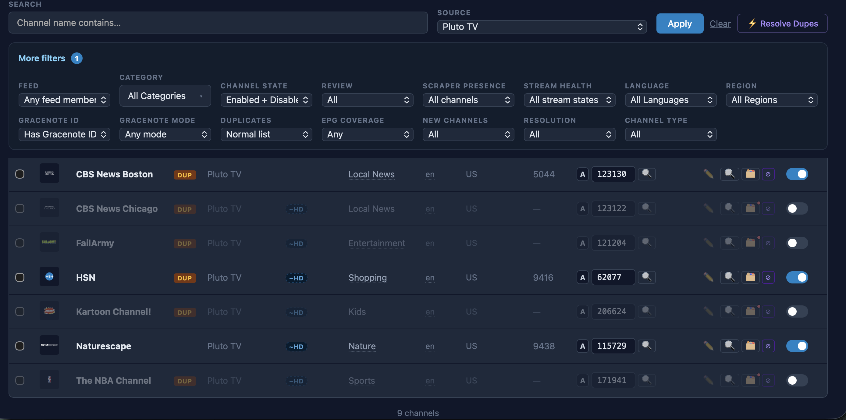This screenshot has width=846, height=420.
Task: Click the purple block icon in HSN row
Action: point(768,277)
